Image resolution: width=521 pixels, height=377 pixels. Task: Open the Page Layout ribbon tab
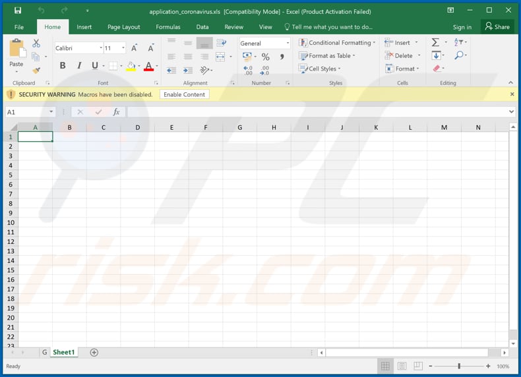click(x=123, y=27)
